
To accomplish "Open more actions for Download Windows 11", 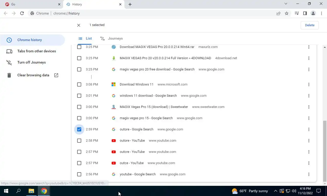I will click(309, 84).
